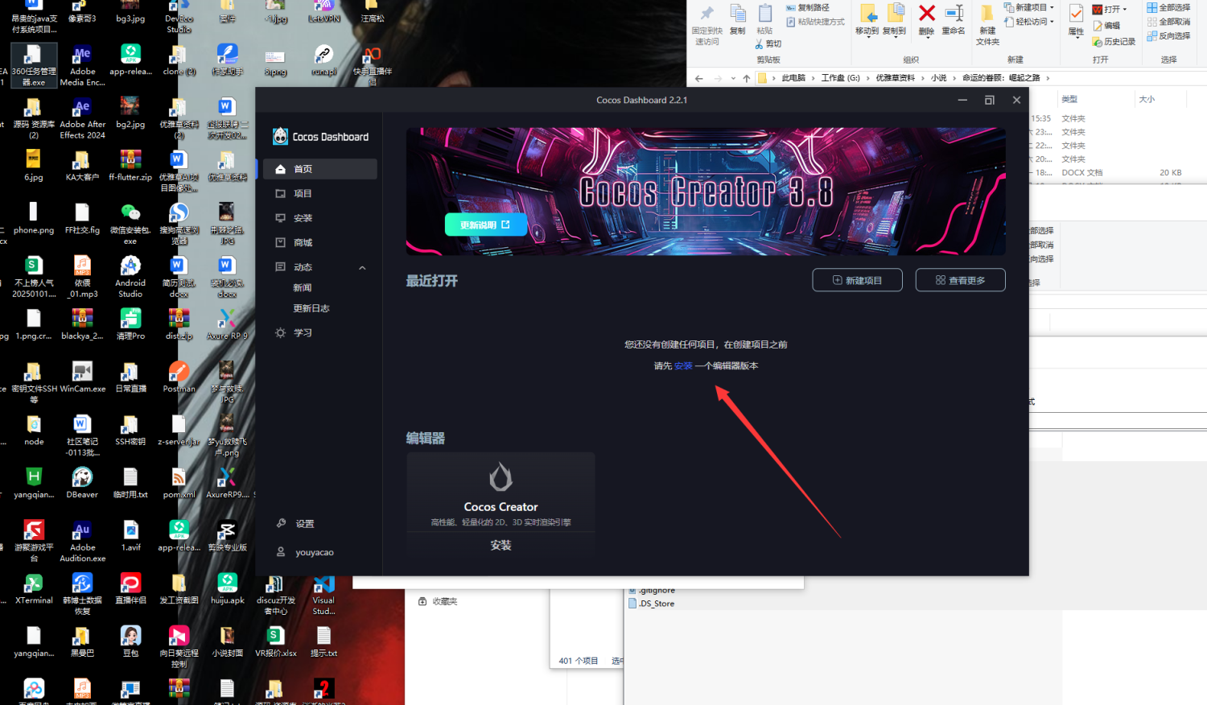
Task: Click the Cocos Creator editor card thumbnail
Action: [x=501, y=476]
